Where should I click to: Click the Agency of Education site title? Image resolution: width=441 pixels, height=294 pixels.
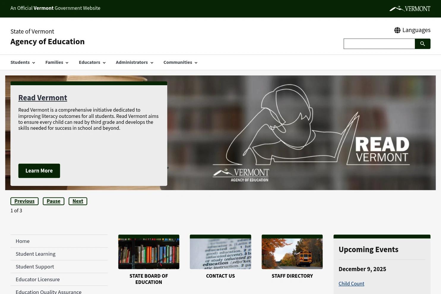[48, 42]
